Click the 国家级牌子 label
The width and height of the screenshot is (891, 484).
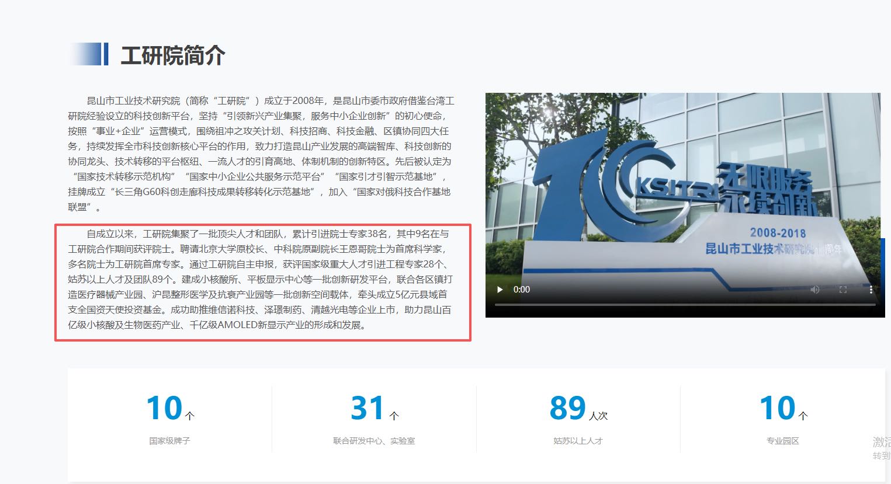coord(169,441)
